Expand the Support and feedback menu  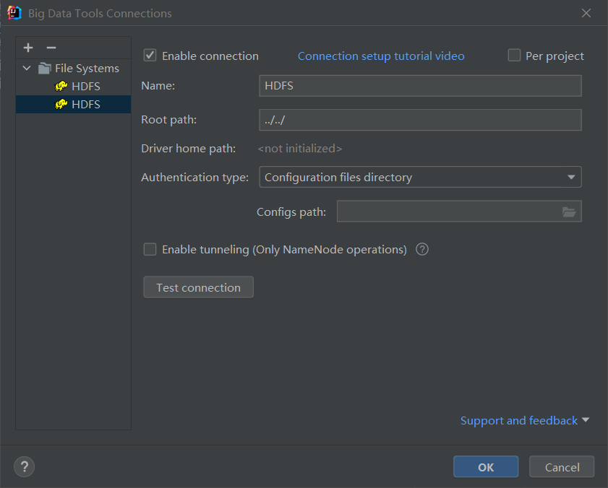click(525, 420)
